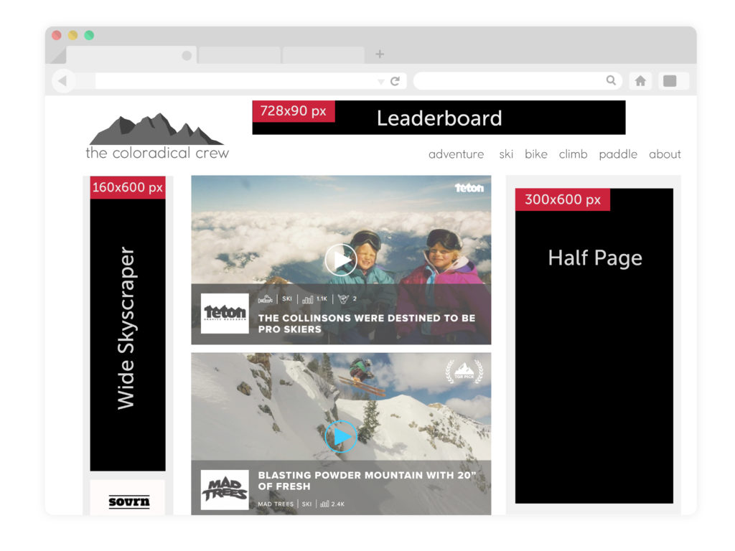This screenshot has width=735, height=551.
Task: Play the Collinsons video
Action: (341, 260)
